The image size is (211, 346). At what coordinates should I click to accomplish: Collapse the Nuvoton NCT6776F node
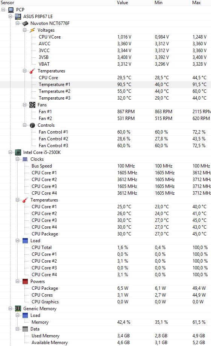coord(17,23)
